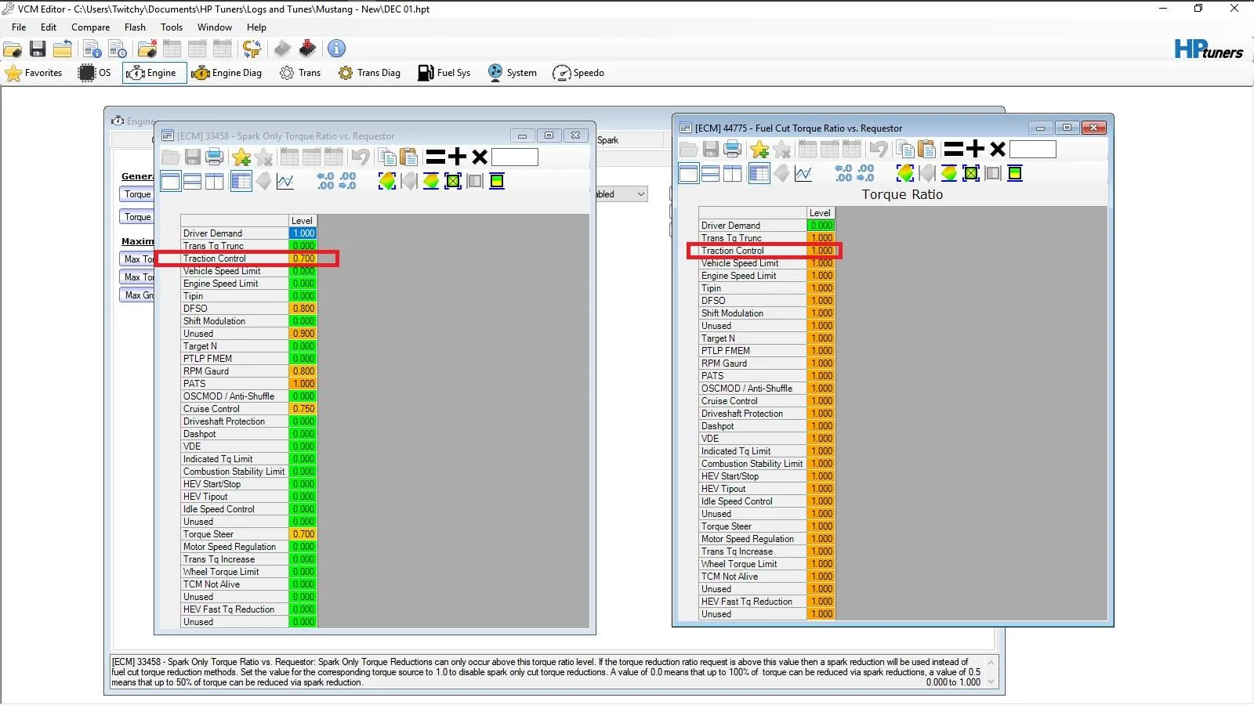Click the multiply operator in Spark Only window
1254x705 pixels.
pyautogui.click(x=480, y=157)
